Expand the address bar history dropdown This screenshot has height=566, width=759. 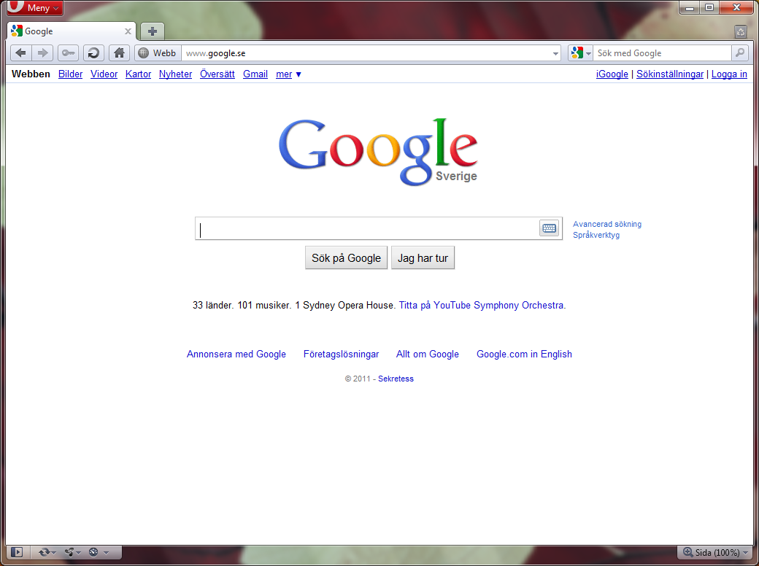[555, 53]
